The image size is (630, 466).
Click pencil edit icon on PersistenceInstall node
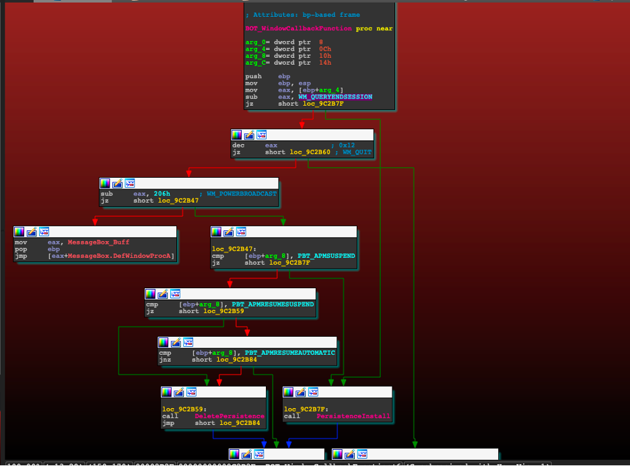[x=301, y=392]
